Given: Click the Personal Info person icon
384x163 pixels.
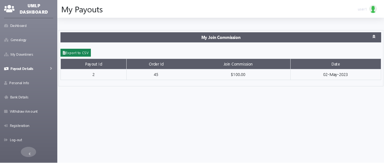Looking at the screenshot, I should 6,83.
